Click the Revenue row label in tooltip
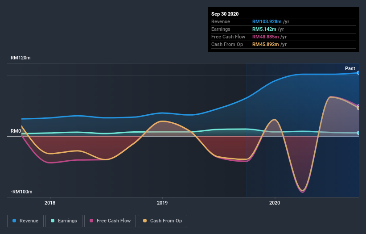The width and height of the screenshot is (366, 234). pos(221,21)
